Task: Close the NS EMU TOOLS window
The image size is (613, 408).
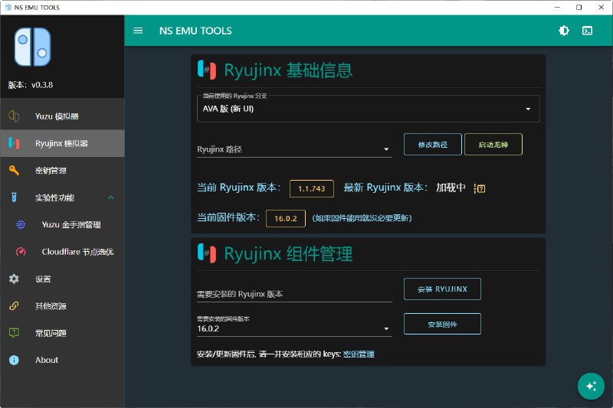Action: point(602,8)
